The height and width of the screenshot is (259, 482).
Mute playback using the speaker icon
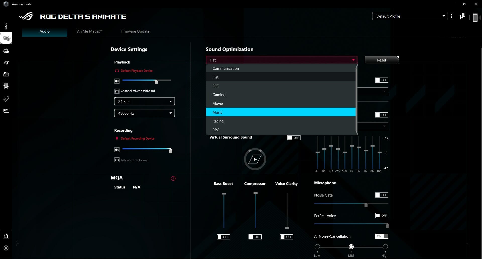117,81
